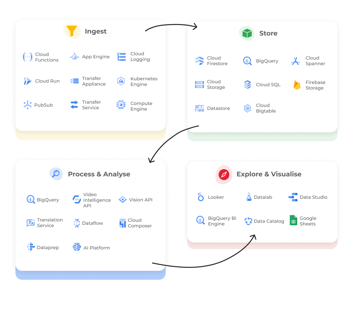The image size is (351, 309).
Task: Click the red Explore & Visualise compass icon
Action: (224, 174)
